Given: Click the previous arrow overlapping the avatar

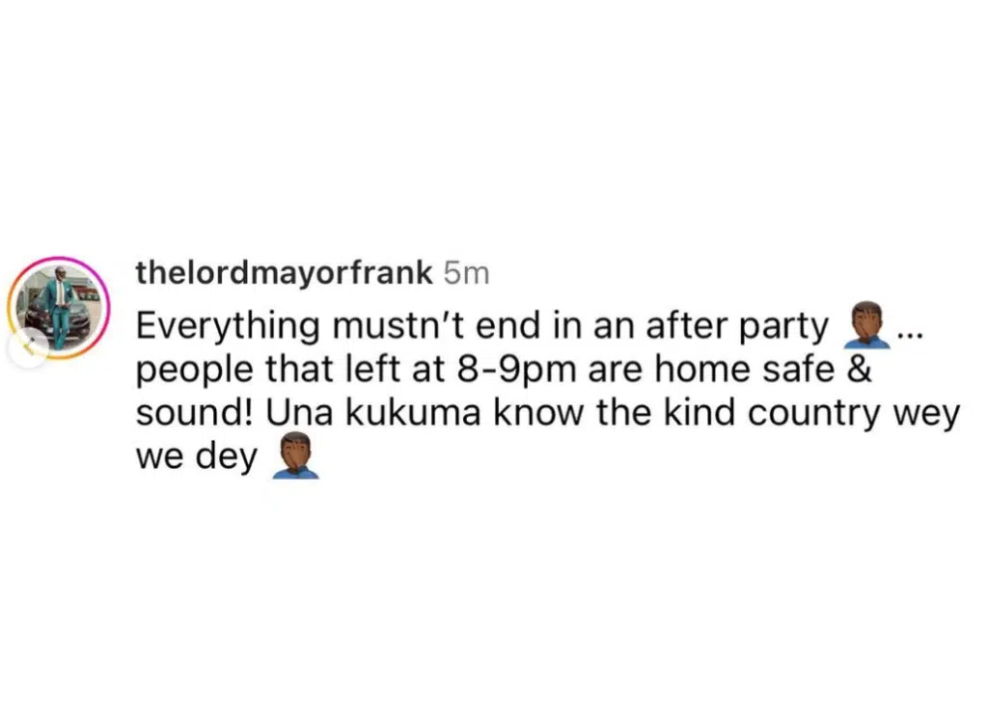Looking at the screenshot, I should 29,346.
